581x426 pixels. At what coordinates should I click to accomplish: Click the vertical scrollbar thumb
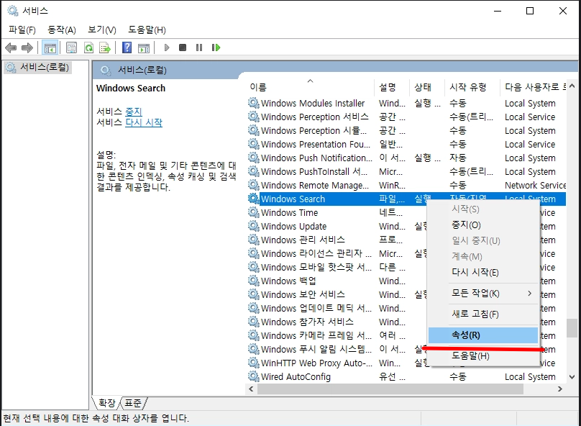[572, 328]
